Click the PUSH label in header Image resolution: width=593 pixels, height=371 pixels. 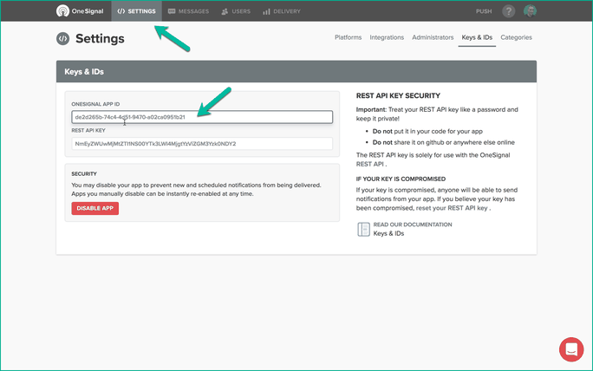point(484,11)
